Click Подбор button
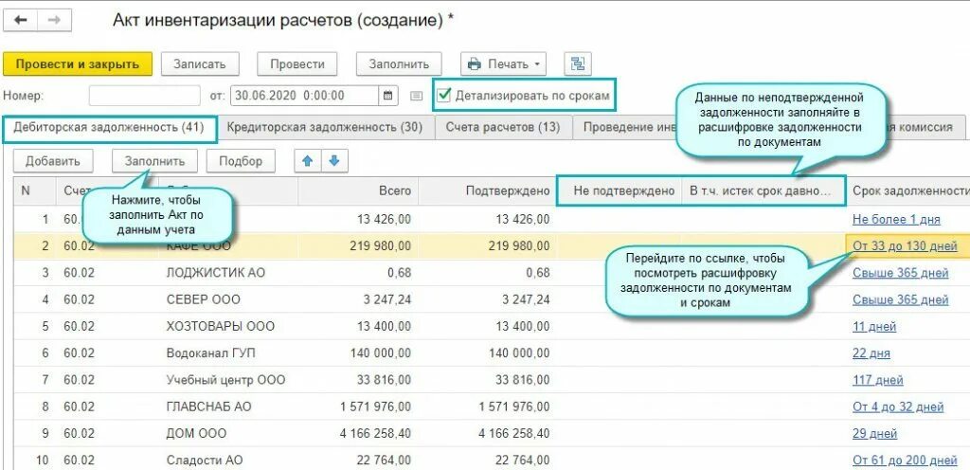This screenshot has width=970, height=470. [241, 161]
